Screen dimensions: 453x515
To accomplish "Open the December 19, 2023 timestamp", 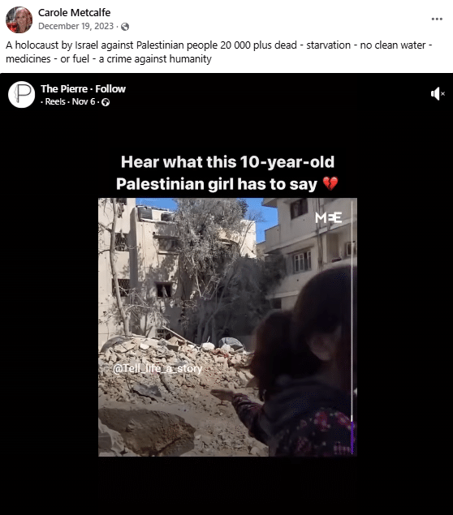I will pos(76,26).
